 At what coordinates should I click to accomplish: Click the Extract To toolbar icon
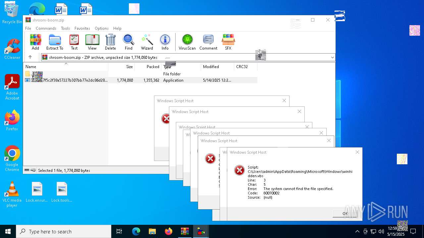point(55,42)
